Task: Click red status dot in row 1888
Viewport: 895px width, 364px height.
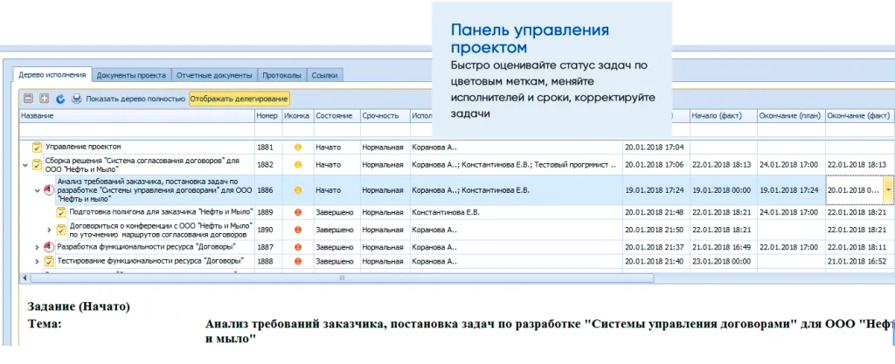Action: [297, 262]
